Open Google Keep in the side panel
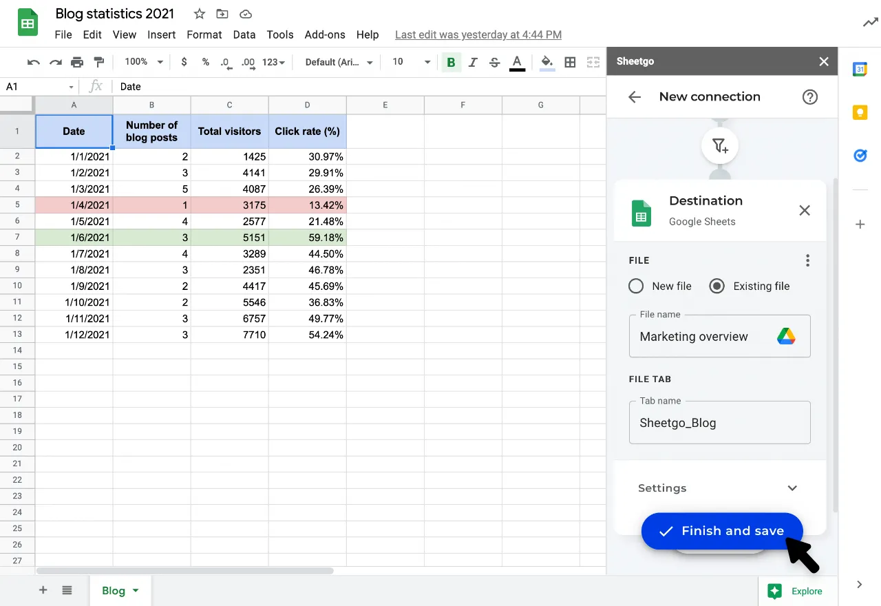Viewport: 881px width, 606px height. tap(860, 112)
